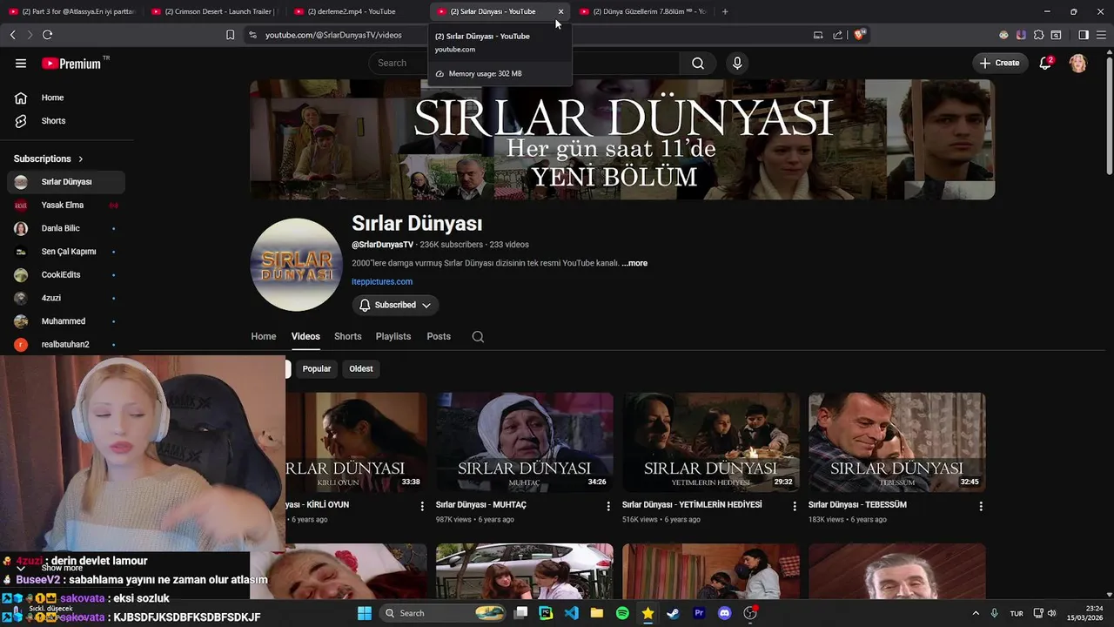1114x627 pixels.
Task: Open YouTube notifications bell
Action: [1045, 63]
